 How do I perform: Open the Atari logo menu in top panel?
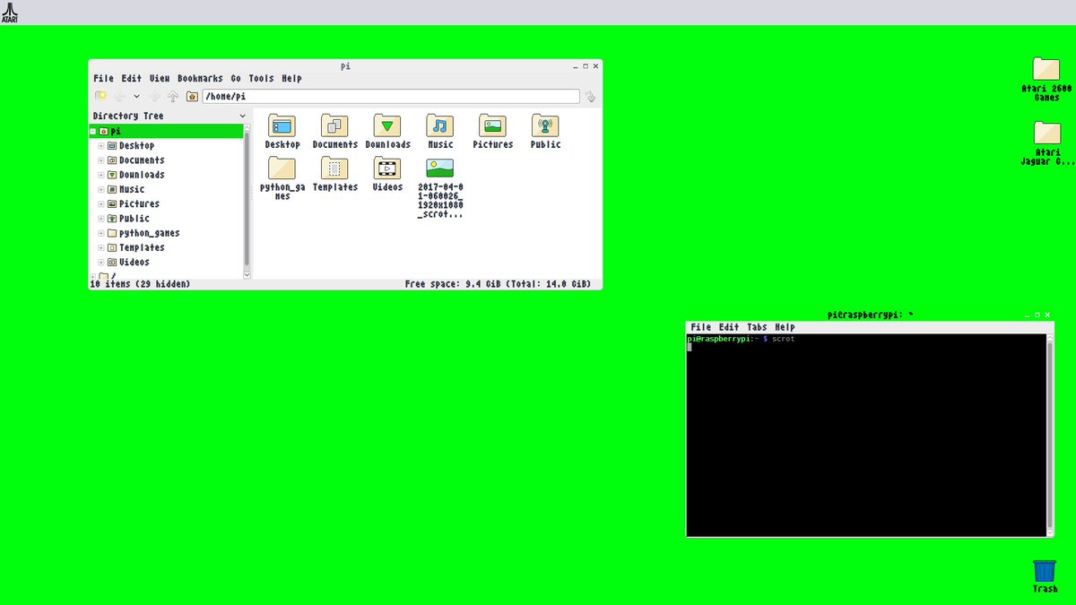click(x=10, y=13)
